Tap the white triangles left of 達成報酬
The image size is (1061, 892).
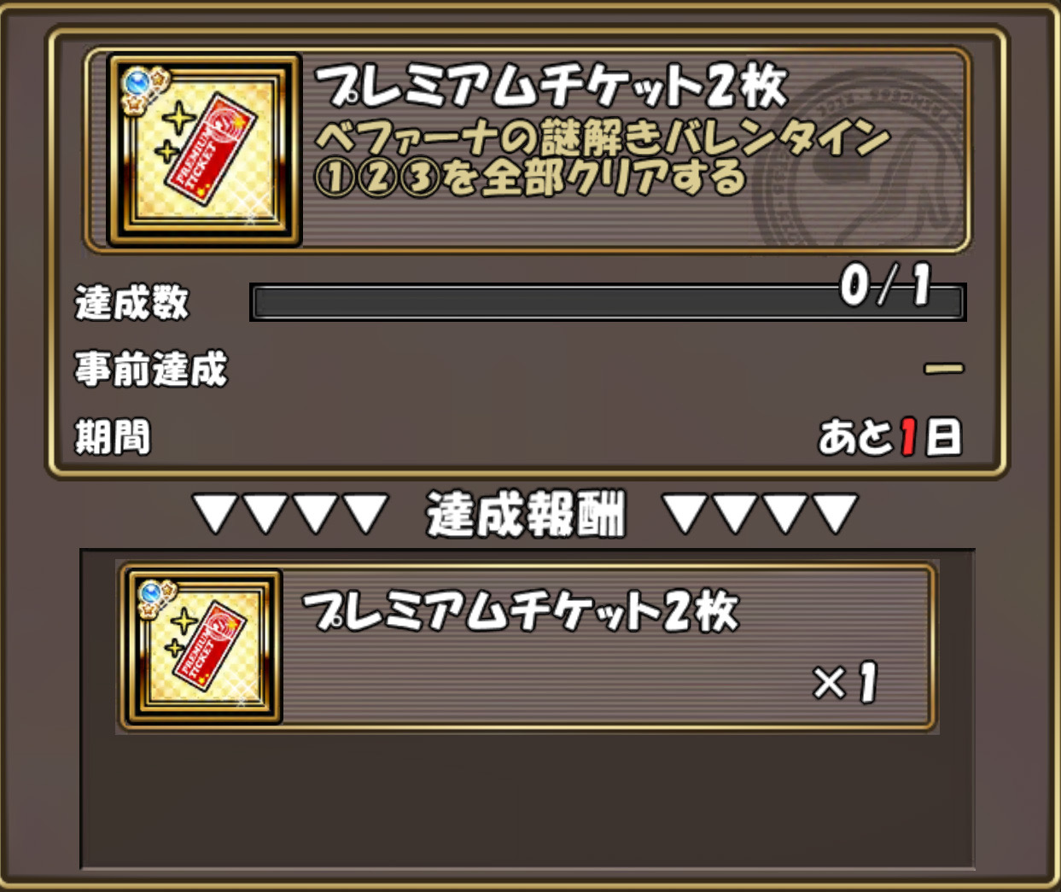[290, 514]
